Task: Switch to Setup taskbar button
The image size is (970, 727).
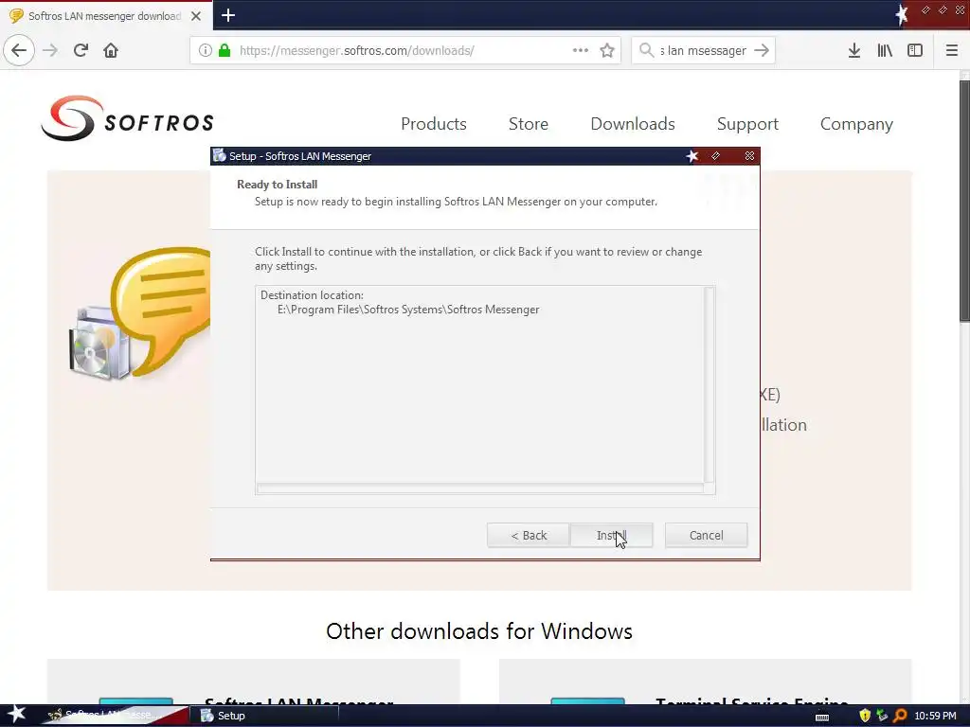Action: pyautogui.click(x=266, y=716)
